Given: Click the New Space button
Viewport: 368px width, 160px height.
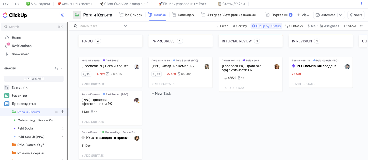Looking at the screenshot, I should coord(34,79).
